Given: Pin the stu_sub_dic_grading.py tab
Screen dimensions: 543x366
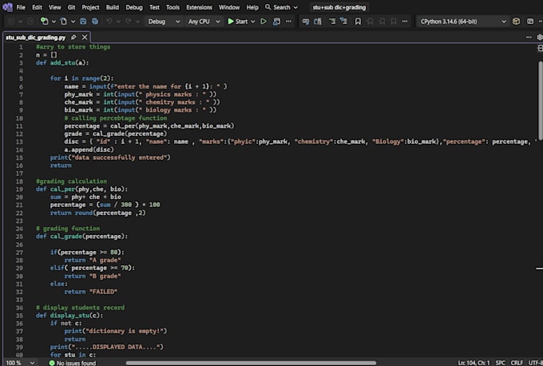Looking at the screenshot, I should [x=73, y=37].
